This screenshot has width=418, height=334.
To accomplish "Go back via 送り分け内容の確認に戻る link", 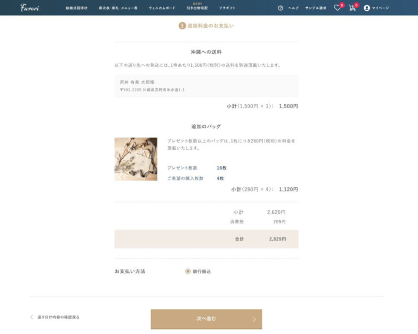I will tap(59, 317).
